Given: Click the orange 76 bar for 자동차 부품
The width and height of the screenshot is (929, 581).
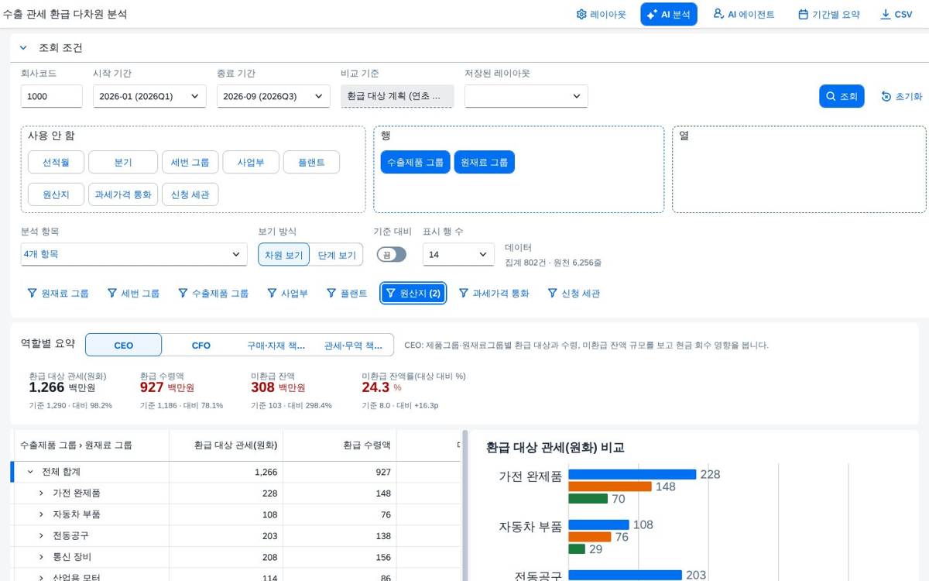Looking at the screenshot, I should coord(590,537).
